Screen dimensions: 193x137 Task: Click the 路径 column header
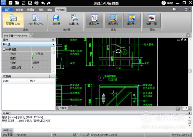(x=42, y=81)
